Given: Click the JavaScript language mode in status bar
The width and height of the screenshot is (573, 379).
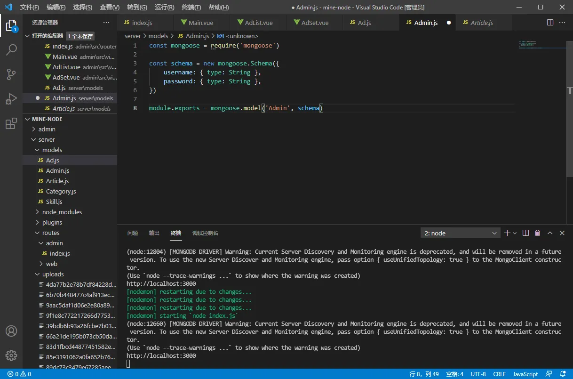Looking at the screenshot, I should tap(525, 374).
